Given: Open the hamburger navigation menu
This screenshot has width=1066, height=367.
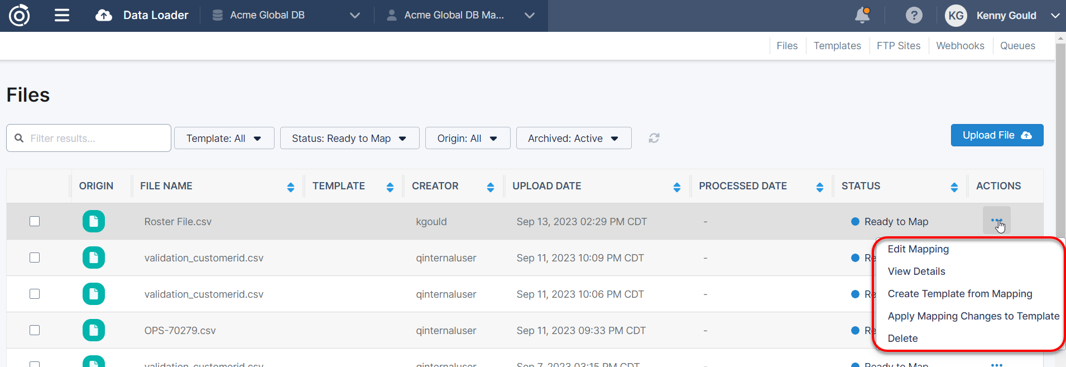Looking at the screenshot, I should coord(62,15).
